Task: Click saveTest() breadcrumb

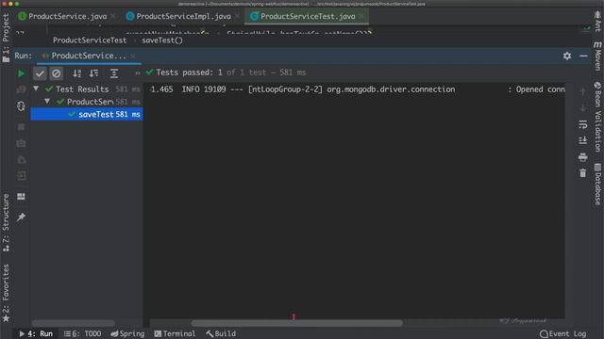Action: point(162,40)
